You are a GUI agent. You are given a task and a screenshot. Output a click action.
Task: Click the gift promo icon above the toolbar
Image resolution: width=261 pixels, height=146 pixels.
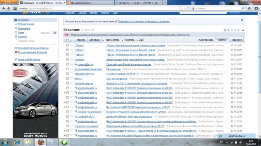pos(67,35)
